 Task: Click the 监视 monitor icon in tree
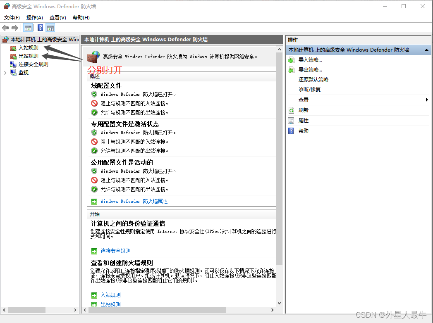coord(13,73)
